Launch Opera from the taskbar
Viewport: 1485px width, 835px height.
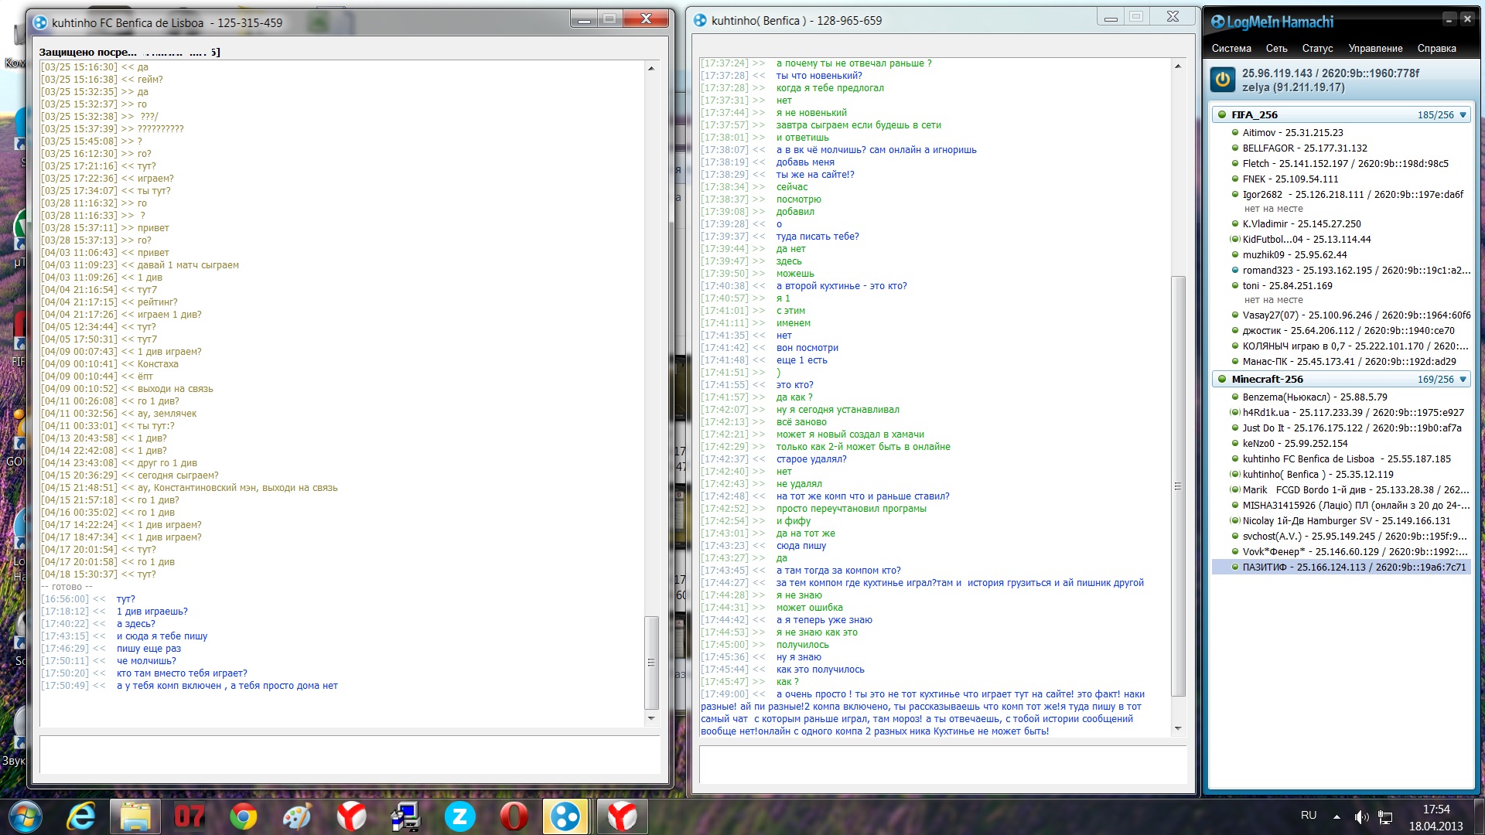(x=514, y=816)
